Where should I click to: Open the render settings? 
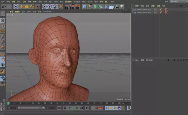coord(78,7)
